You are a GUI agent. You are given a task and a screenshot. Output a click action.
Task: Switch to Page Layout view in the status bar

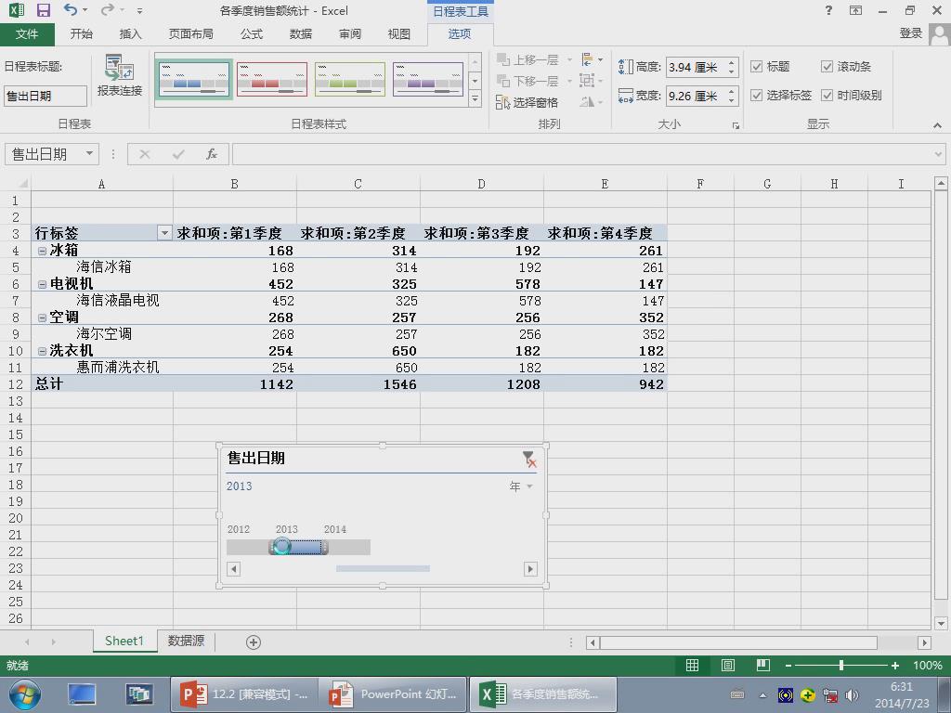tap(728, 665)
